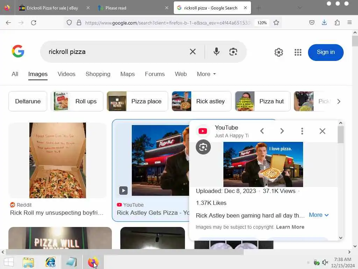This screenshot has height=269, width=358.
Task: Click the Lens icon over the preview image
Action: (203, 147)
